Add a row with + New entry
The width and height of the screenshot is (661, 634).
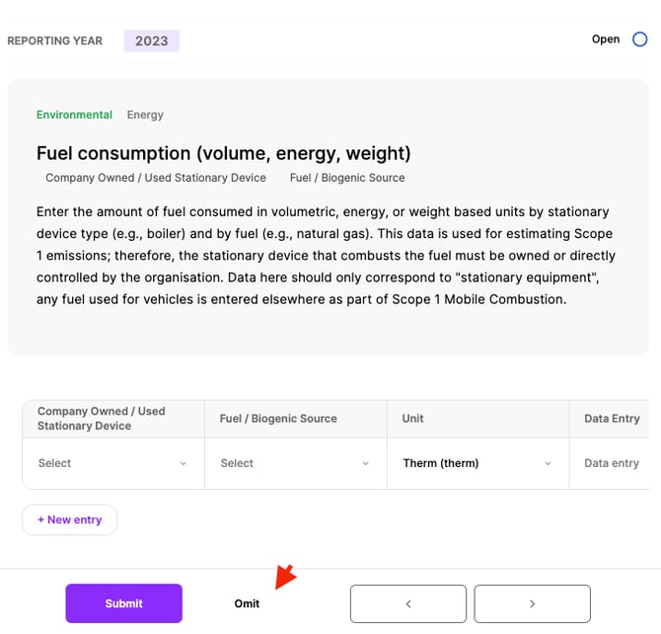coord(70,519)
